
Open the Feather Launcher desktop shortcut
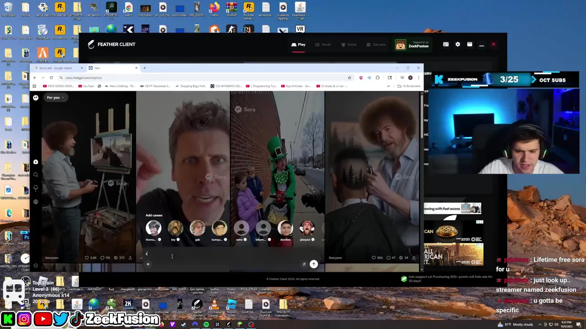click(x=197, y=306)
